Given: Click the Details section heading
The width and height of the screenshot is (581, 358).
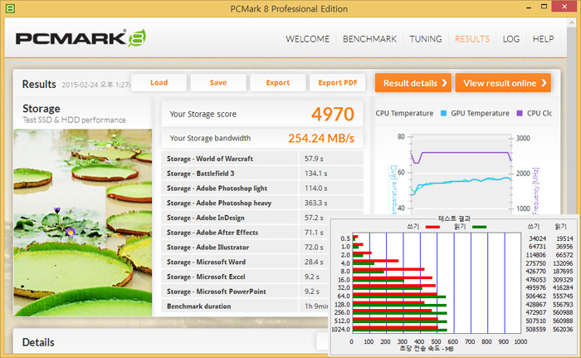Looking at the screenshot, I should pyautogui.click(x=38, y=342).
